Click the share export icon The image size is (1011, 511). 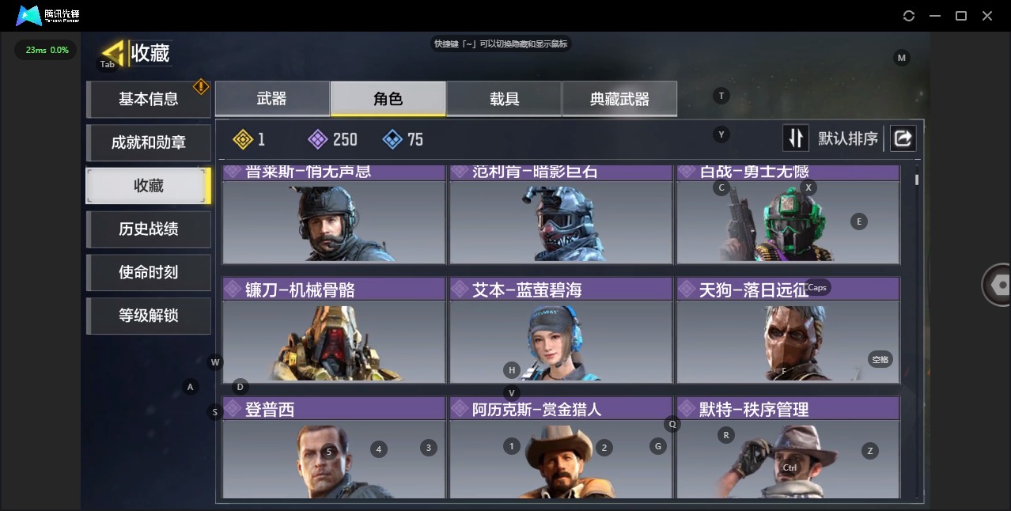click(903, 138)
